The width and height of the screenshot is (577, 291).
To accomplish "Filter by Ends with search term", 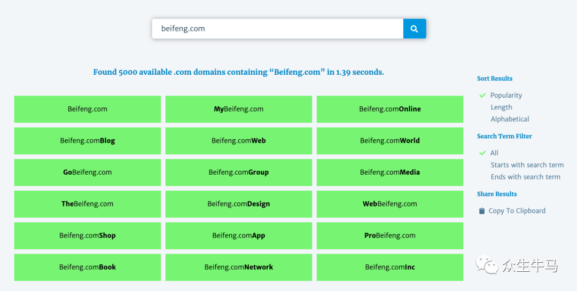I will (x=525, y=177).
